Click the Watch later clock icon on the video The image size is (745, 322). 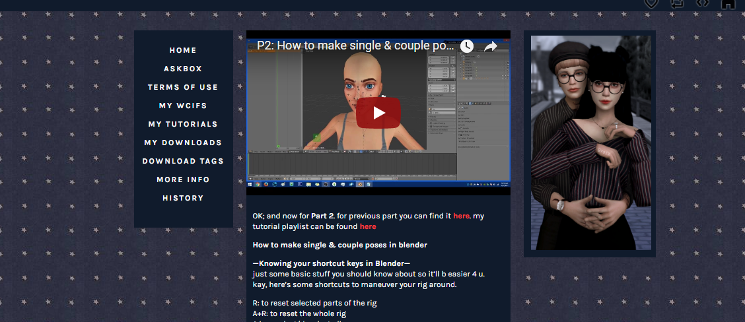coord(466,46)
